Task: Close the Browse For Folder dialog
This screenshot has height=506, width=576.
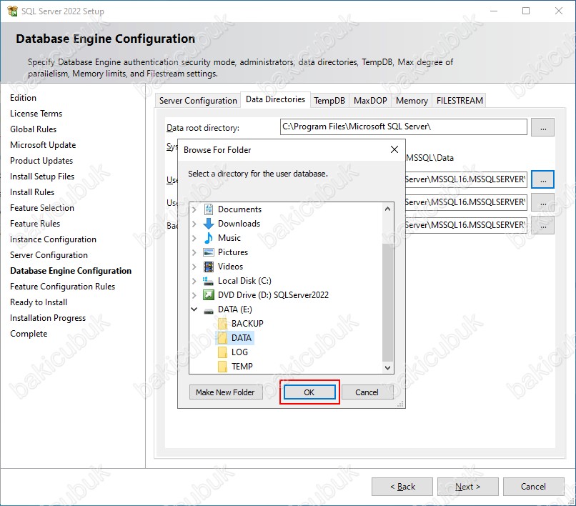Action: click(x=394, y=149)
